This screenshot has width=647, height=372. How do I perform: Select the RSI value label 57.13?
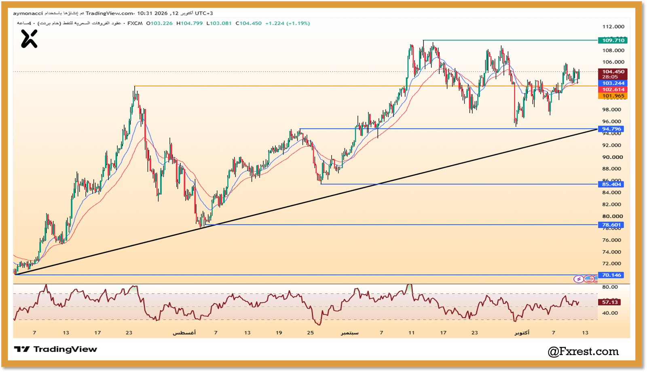609,302
